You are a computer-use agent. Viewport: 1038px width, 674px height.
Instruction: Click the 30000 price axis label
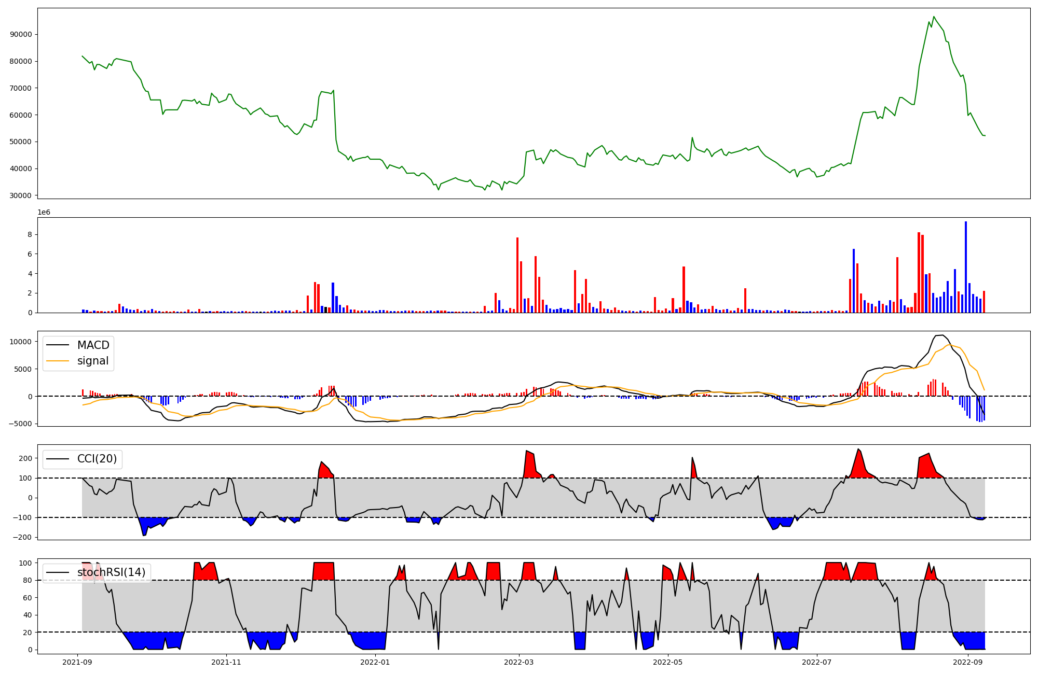pyautogui.click(x=21, y=195)
